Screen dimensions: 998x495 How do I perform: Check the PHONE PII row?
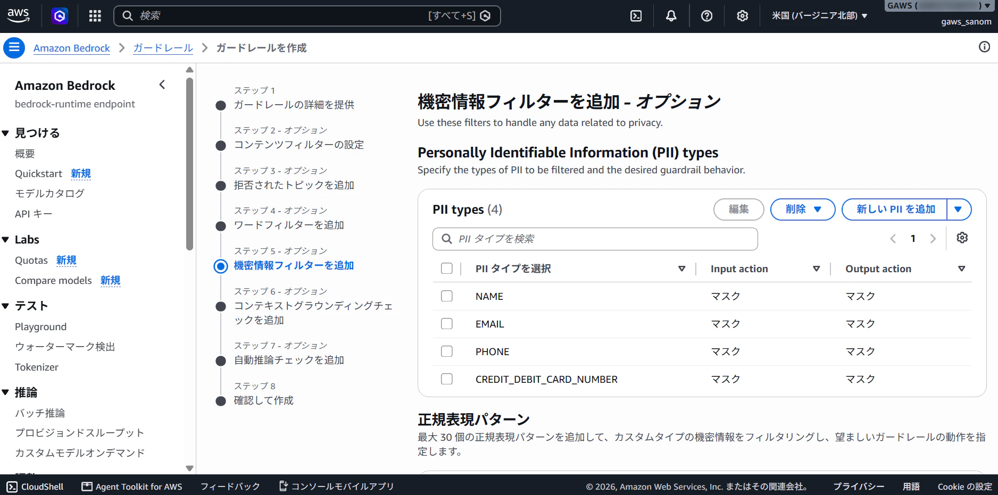tap(447, 351)
